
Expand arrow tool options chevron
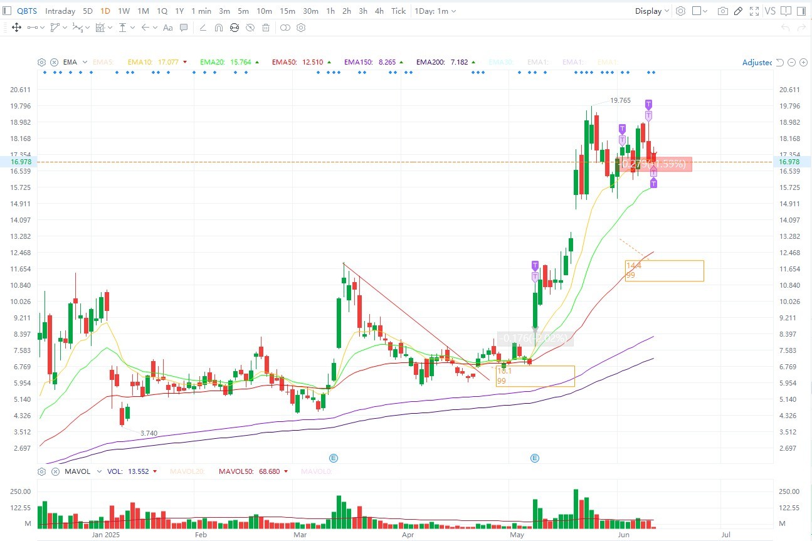tap(154, 28)
